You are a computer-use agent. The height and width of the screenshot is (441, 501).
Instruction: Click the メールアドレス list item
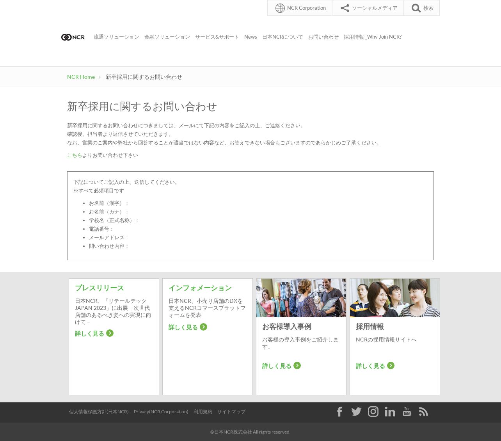click(109, 238)
